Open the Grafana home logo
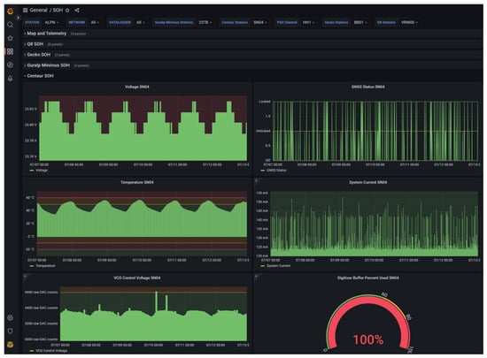487x358 pixels. point(10,11)
